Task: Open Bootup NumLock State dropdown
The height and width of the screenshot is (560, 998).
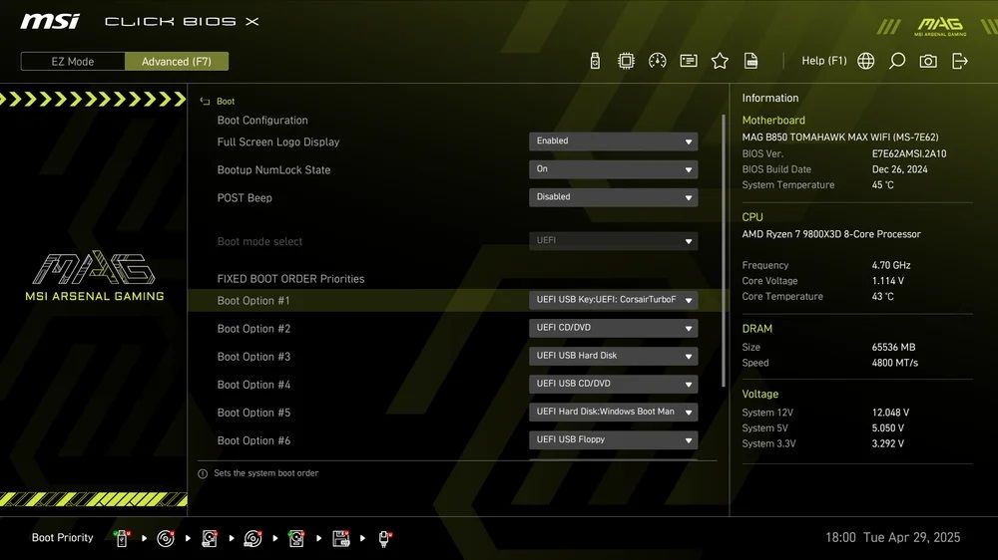Action: point(613,169)
